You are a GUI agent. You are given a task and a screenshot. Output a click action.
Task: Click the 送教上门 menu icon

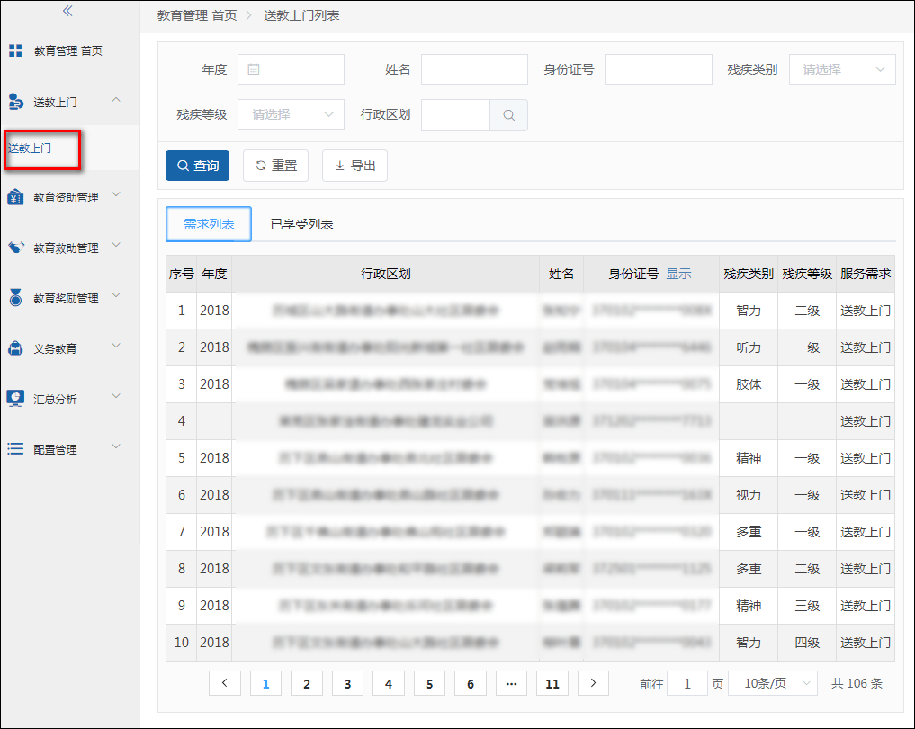(15, 102)
